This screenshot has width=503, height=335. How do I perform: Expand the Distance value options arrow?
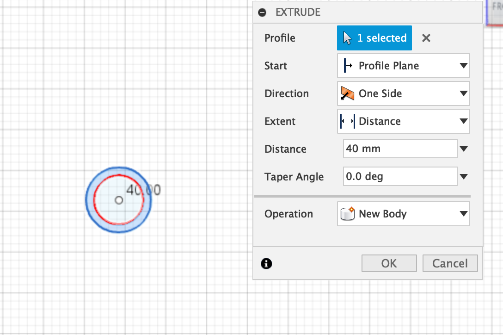tap(464, 149)
